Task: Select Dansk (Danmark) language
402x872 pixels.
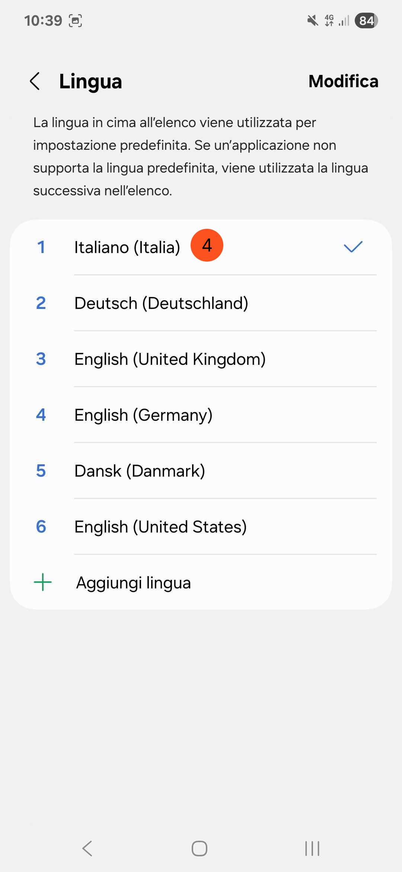Action: tap(140, 471)
